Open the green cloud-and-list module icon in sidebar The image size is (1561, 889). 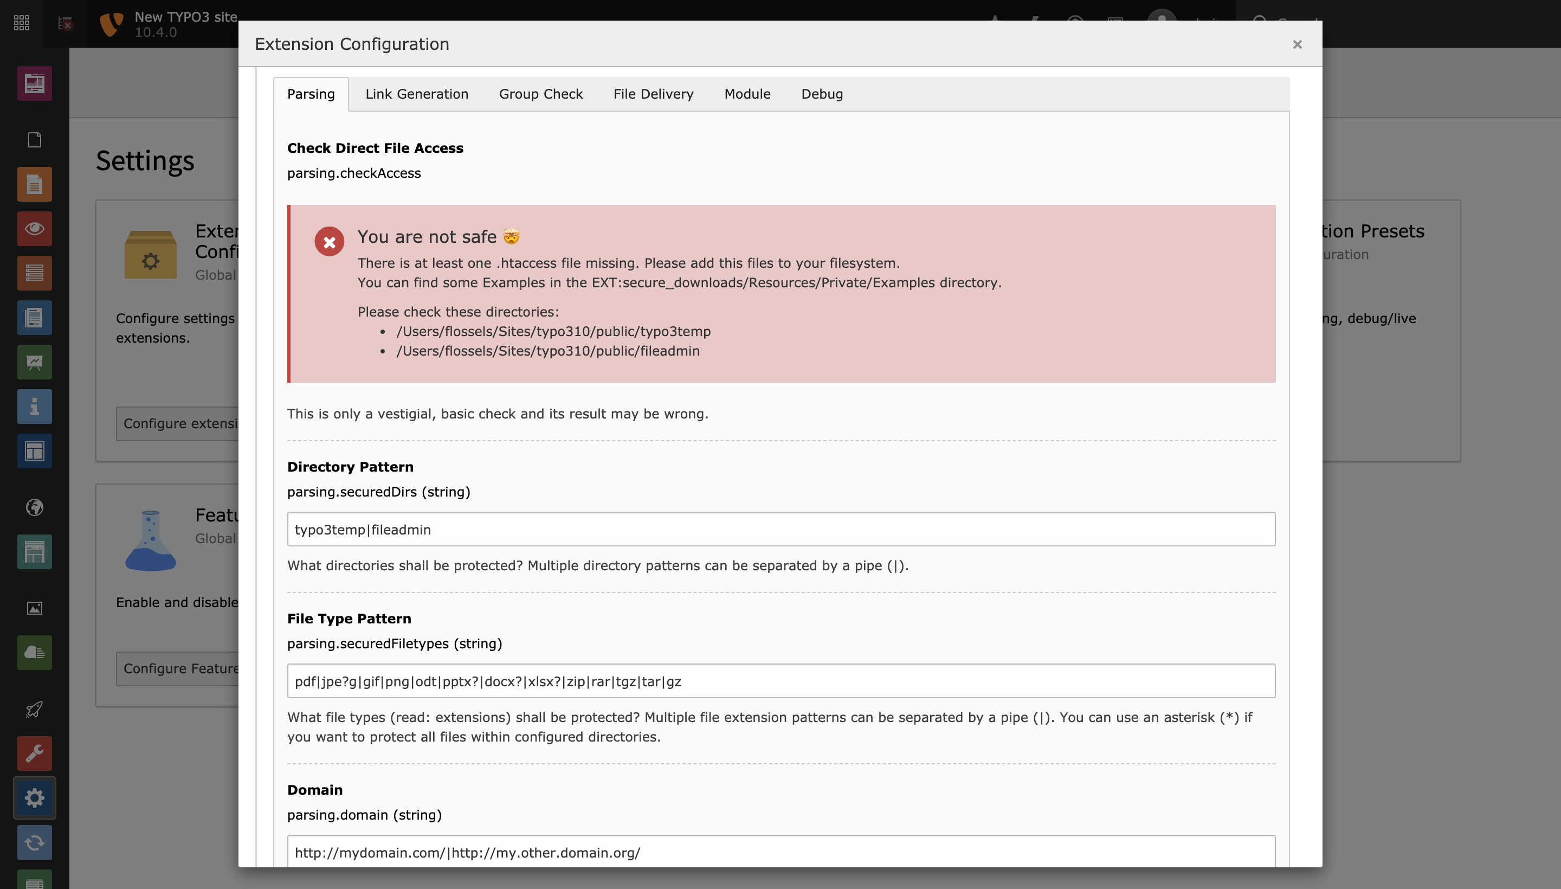[34, 653]
